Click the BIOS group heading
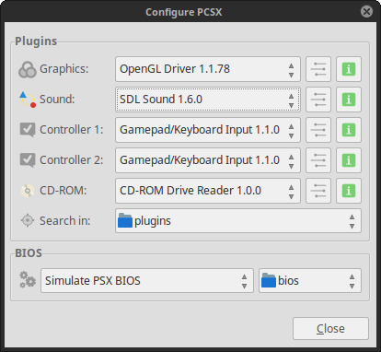The image size is (381, 352). pyautogui.click(x=29, y=253)
